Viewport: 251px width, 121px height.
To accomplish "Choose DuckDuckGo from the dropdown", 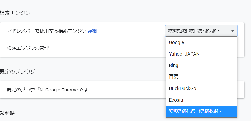I will pos(202,88).
